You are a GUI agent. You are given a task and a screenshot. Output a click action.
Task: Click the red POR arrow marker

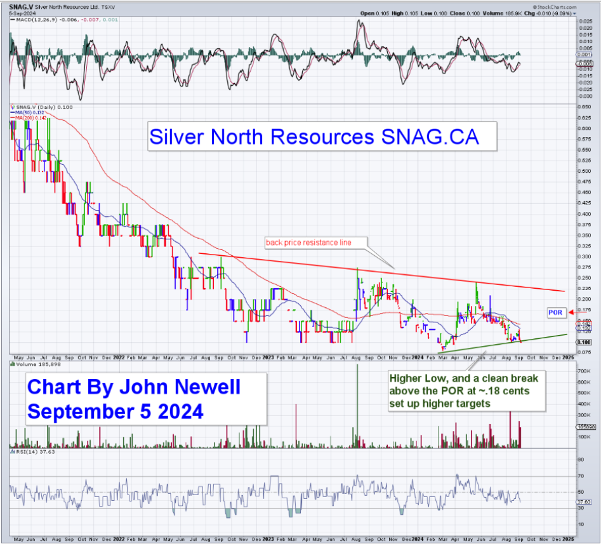(571, 312)
